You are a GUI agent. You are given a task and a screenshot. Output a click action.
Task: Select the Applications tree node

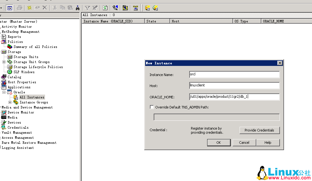19,87
